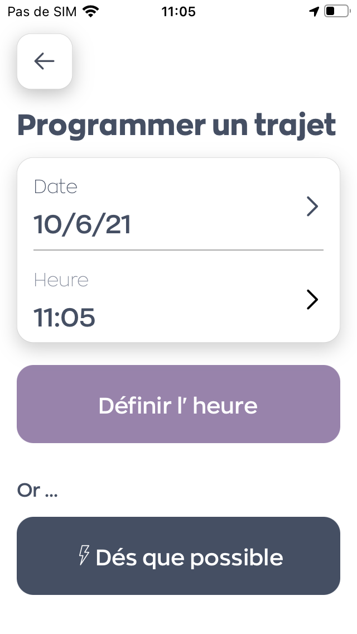Click the location services arrow icon
Image resolution: width=357 pixels, height=634 pixels.
click(x=314, y=11)
